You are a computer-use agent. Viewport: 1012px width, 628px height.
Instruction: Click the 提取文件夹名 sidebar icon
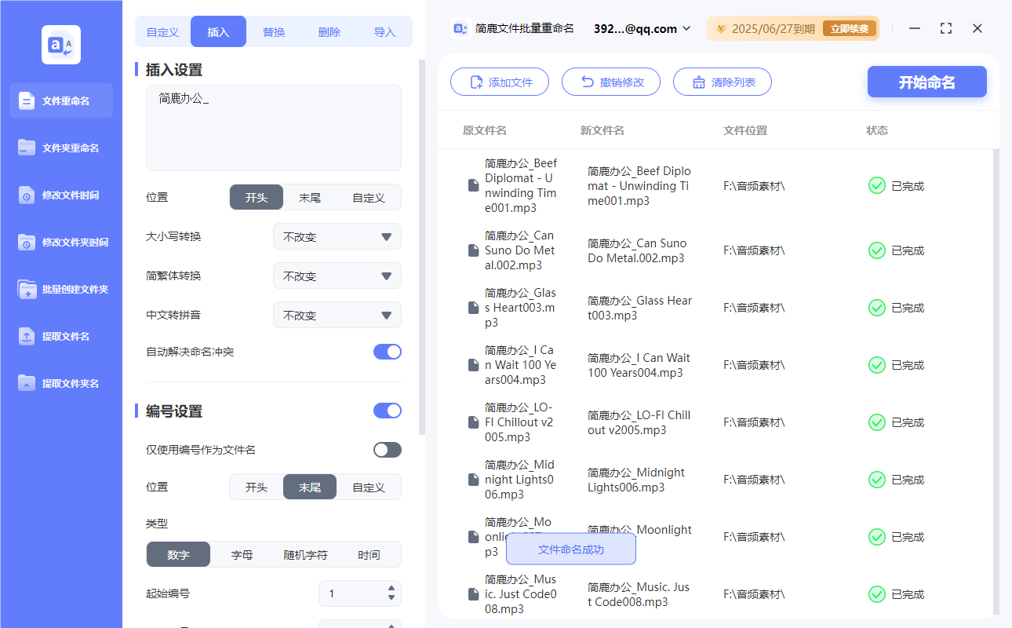60,383
